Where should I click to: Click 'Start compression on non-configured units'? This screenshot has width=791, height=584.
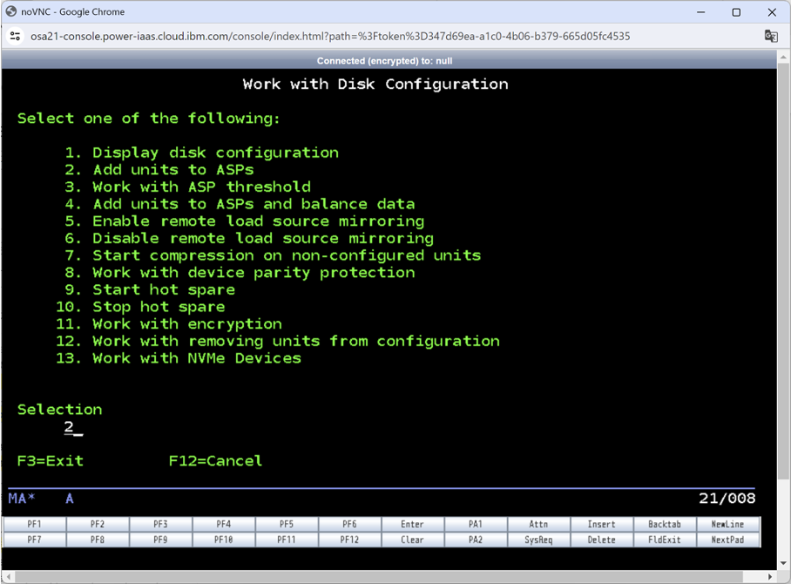click(287, 255)
